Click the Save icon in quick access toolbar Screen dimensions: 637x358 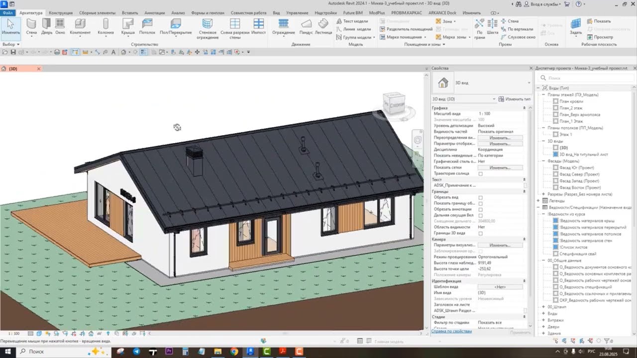click(x=14, y=52)
